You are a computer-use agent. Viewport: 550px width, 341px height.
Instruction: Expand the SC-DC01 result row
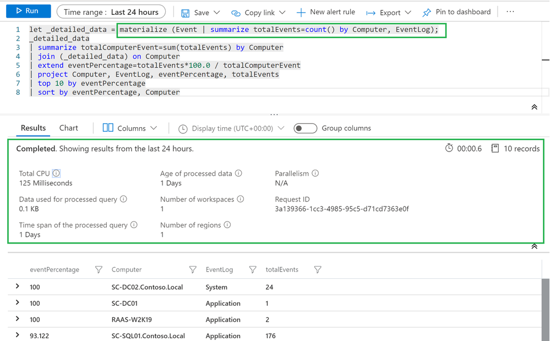click(18, 302)
